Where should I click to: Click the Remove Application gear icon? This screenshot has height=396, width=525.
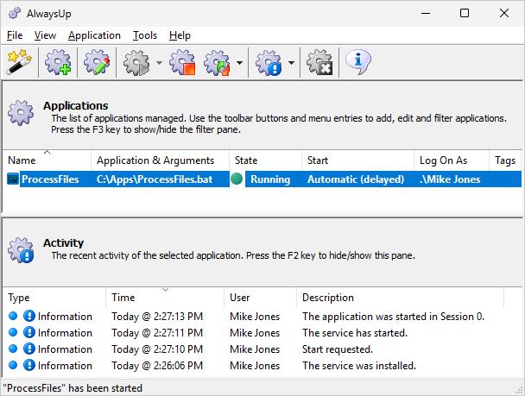320,62
